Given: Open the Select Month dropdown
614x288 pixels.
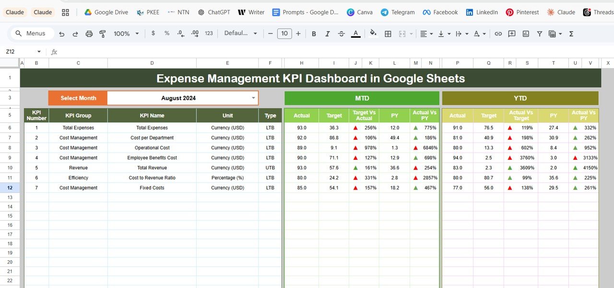Looking at the screenshot, I should [253, 98].
